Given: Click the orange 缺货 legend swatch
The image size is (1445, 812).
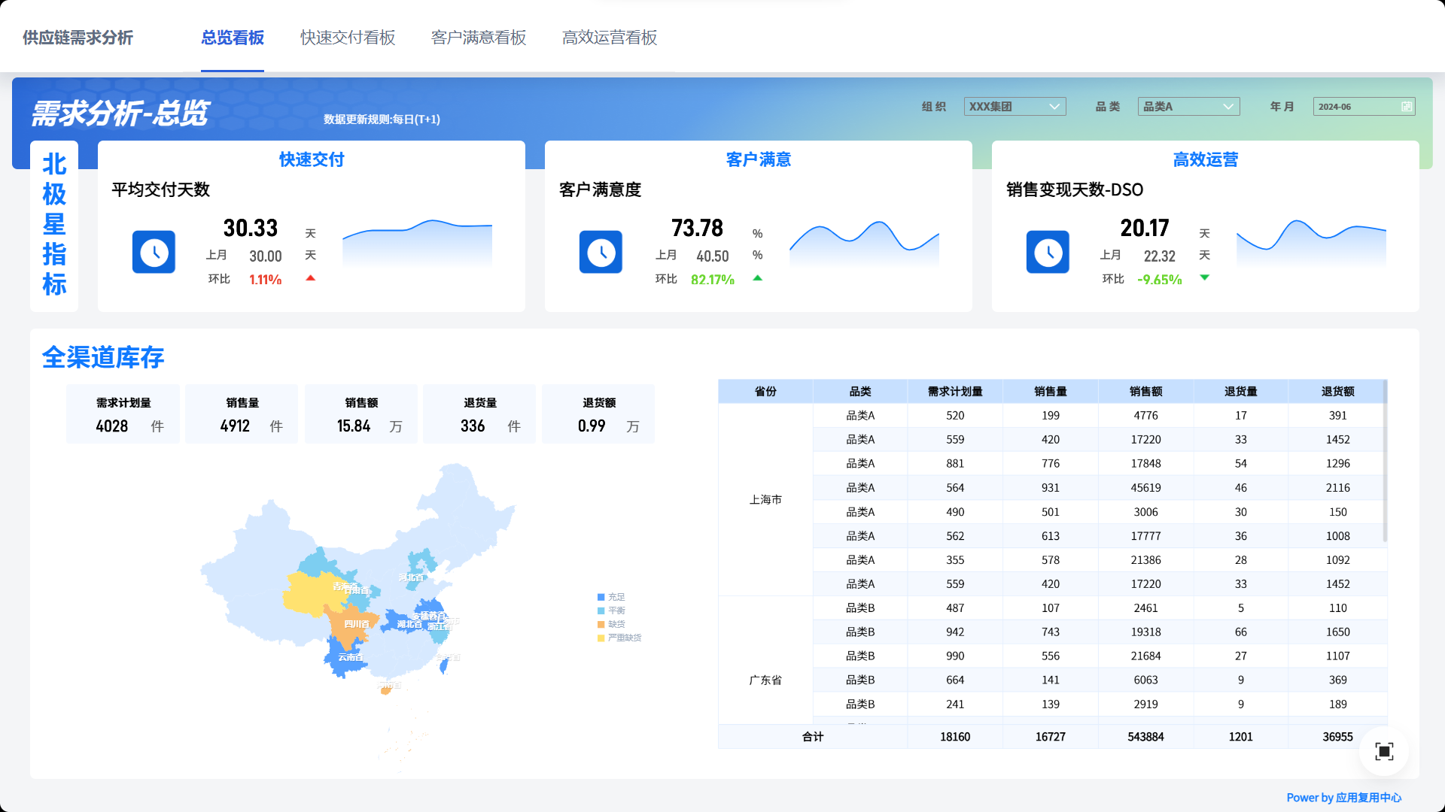Looking at the screenshot, I should [x=601, y=624].
